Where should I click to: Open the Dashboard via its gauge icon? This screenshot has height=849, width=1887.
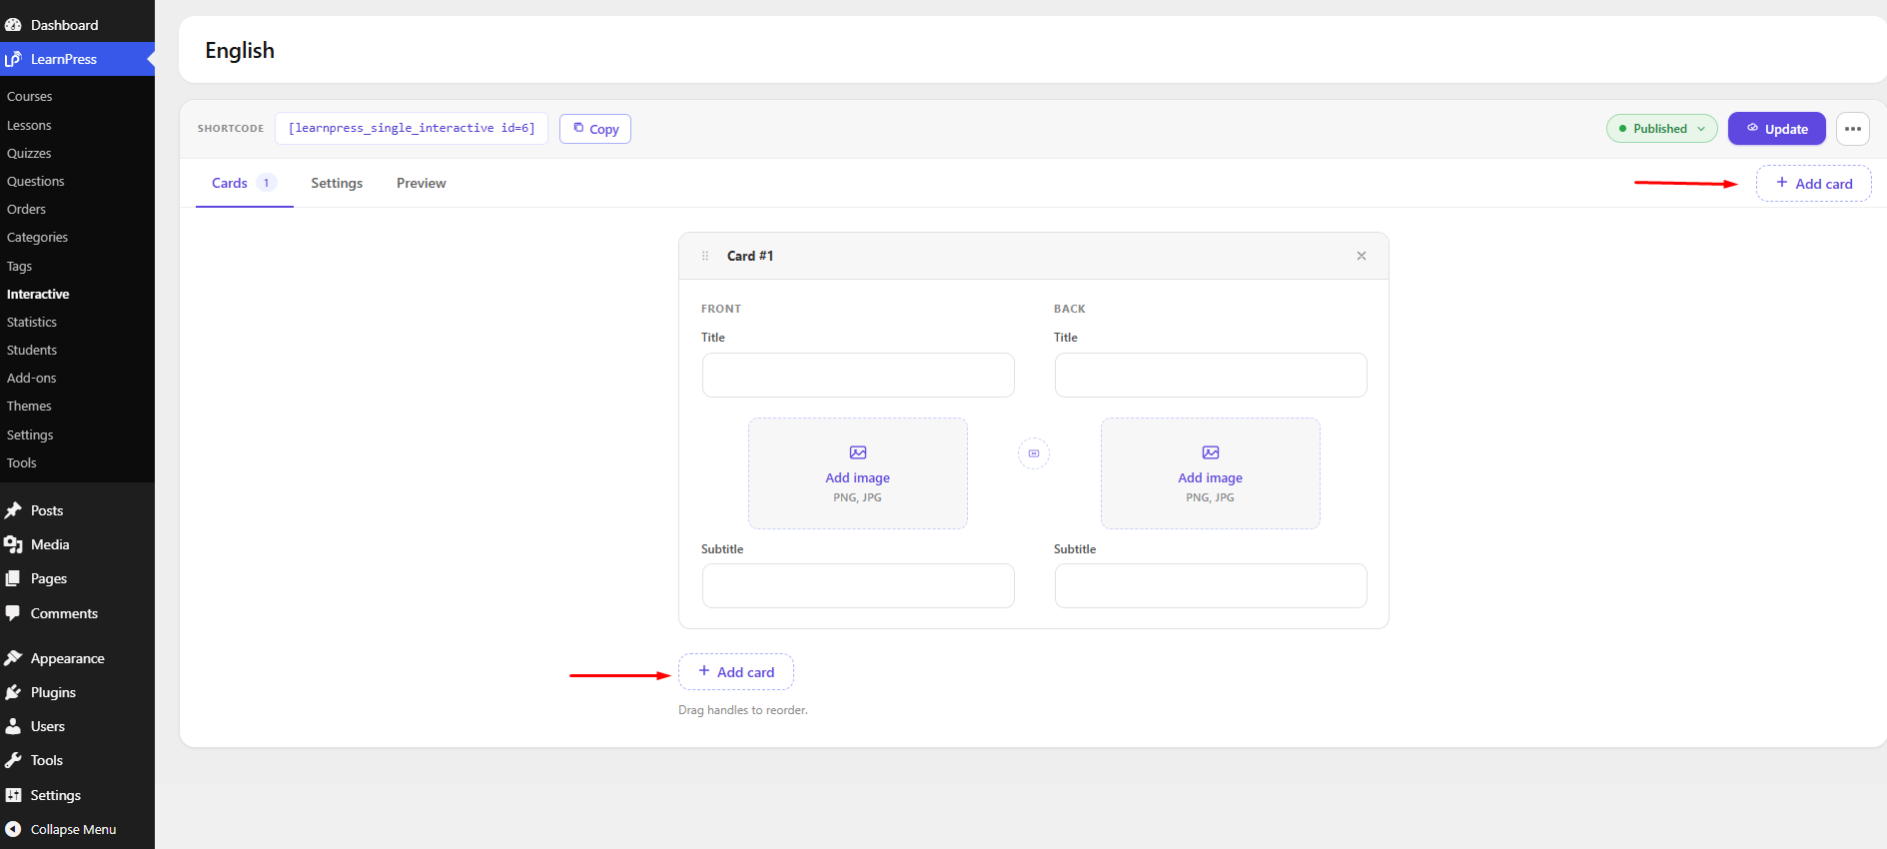click(13, 25)
